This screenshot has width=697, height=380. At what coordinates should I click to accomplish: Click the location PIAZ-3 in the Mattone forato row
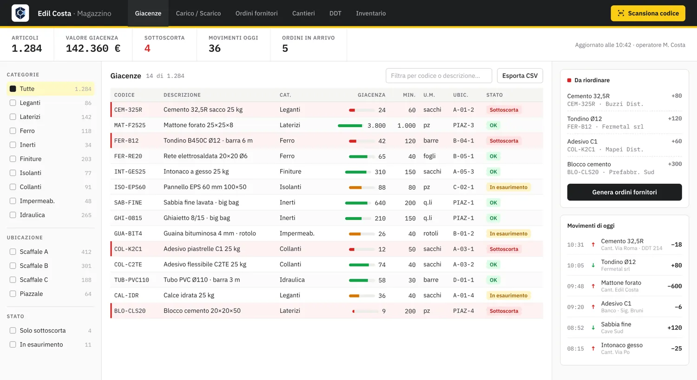click(464, 125)
